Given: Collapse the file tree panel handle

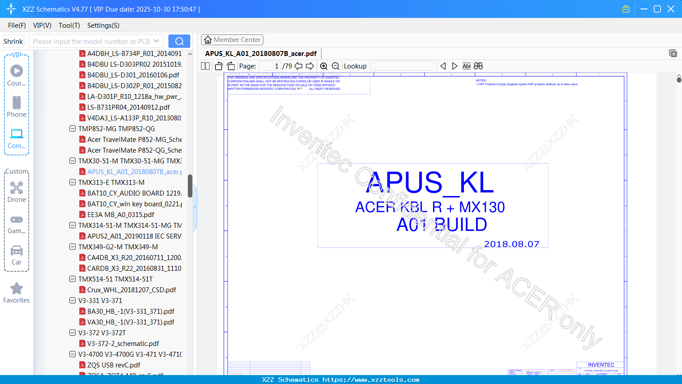Looking at the screenshot, I should 195,207.
